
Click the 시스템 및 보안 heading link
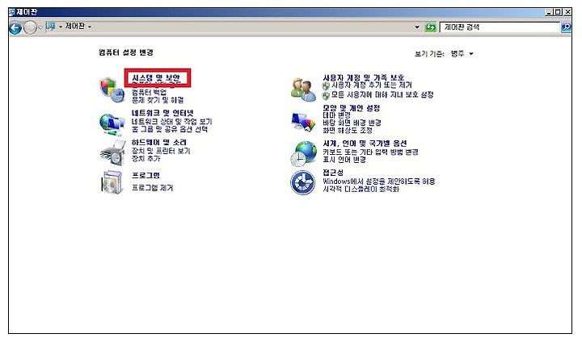[156, 77]
